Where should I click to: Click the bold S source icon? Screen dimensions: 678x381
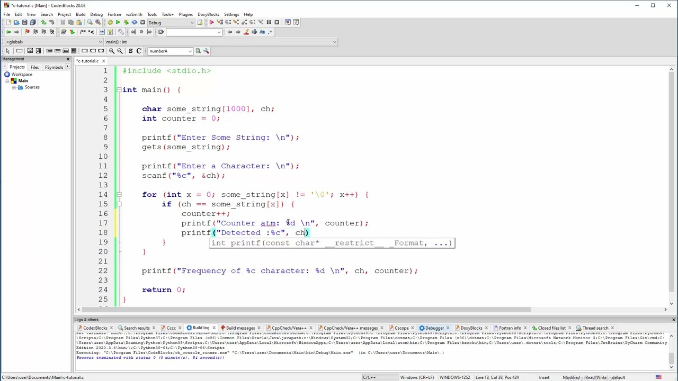point(130,51)
